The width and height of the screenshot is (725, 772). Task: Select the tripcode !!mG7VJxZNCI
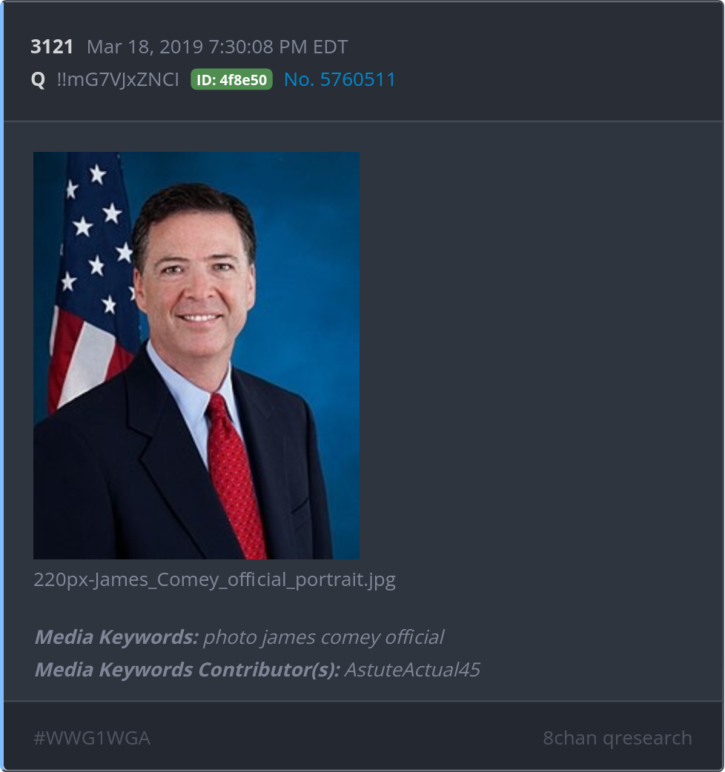118,80
